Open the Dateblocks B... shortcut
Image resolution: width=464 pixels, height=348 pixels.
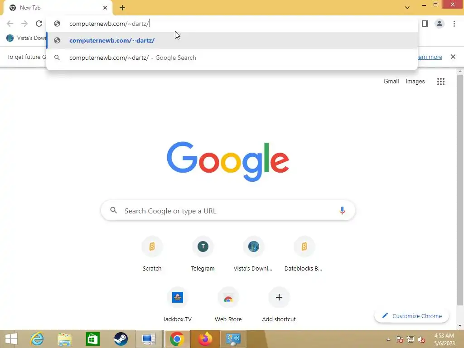coord(304,255)
